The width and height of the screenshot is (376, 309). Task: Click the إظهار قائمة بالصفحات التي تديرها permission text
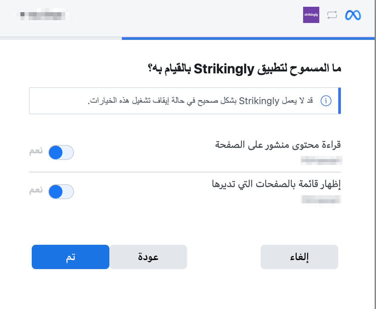pos(276,184)
